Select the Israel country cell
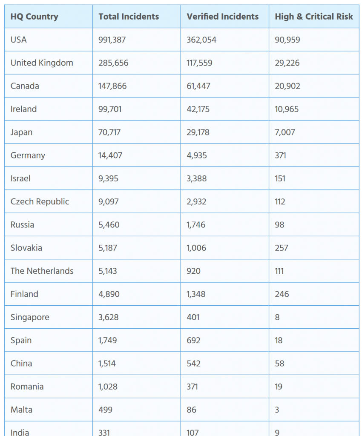The height and width of the screenshot is (436, 362). coord(49,178)
